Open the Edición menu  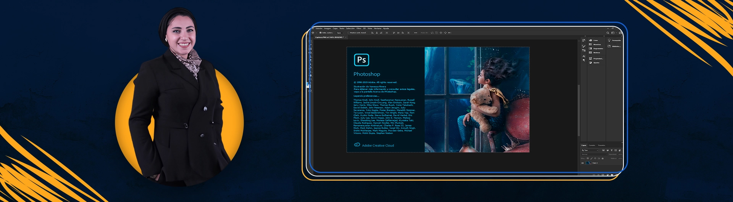[x=319, y=28]
